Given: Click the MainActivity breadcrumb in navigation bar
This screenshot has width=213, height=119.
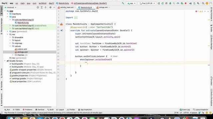Looking at the screenshot, I should pos(63,3).
